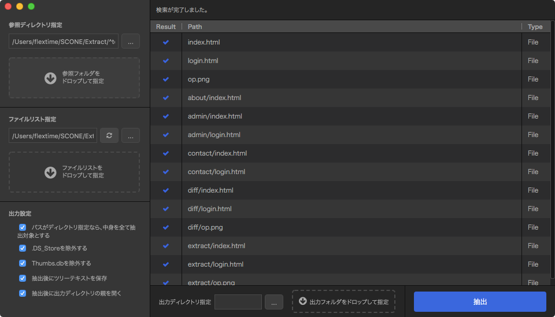Click browse button for output directory
555x317 pixels.
pyautogui.click(x=274, y=302)
